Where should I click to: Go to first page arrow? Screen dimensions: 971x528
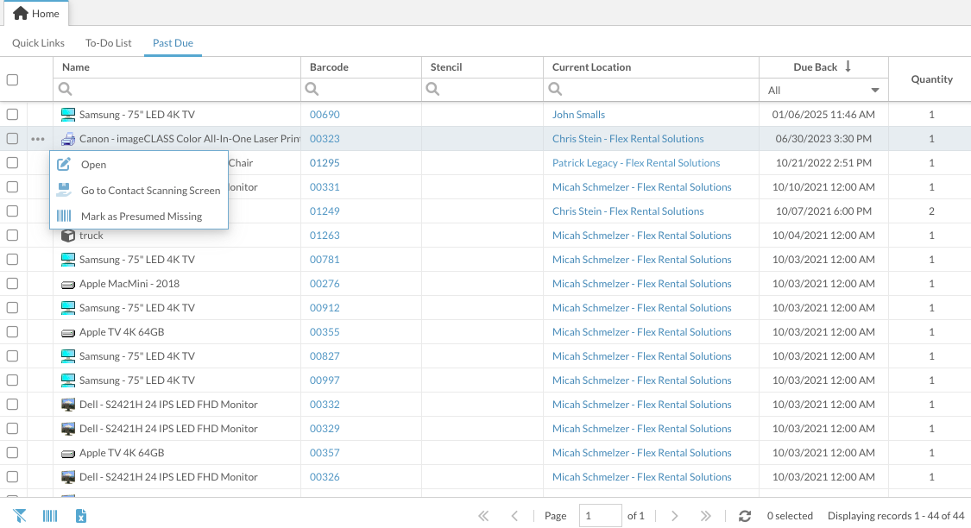click(483, 516)
